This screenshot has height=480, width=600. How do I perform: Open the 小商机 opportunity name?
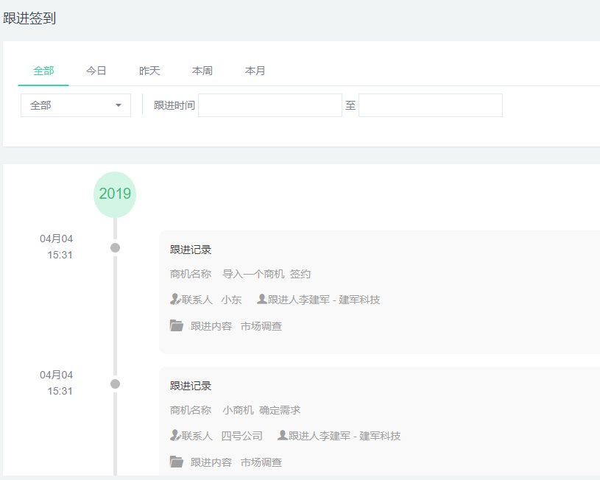(x=238, y=410)
